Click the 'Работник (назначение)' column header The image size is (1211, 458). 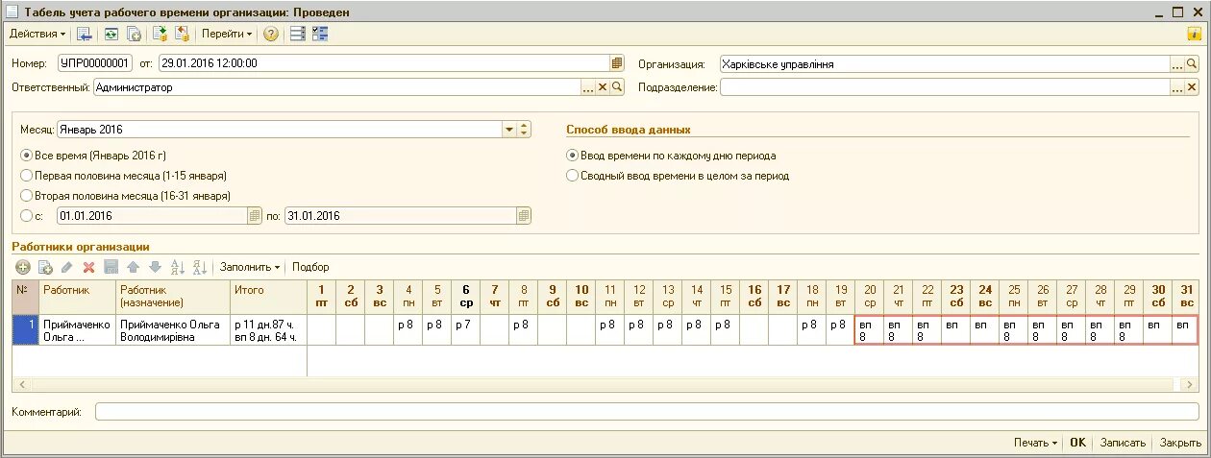173,296
